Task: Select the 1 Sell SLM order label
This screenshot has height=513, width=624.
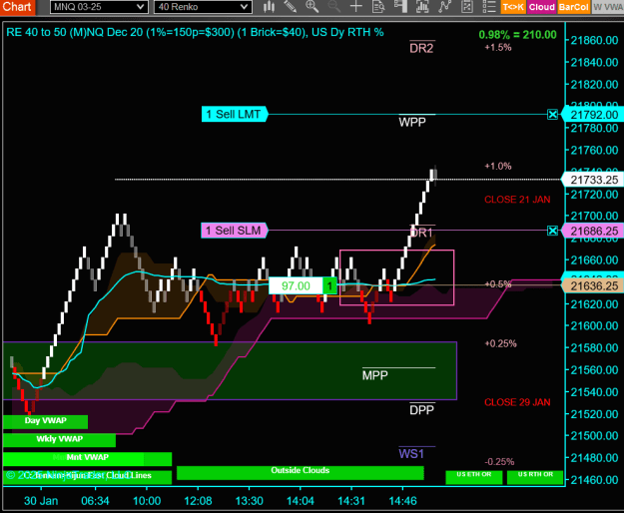Action: tap(235, 231)
